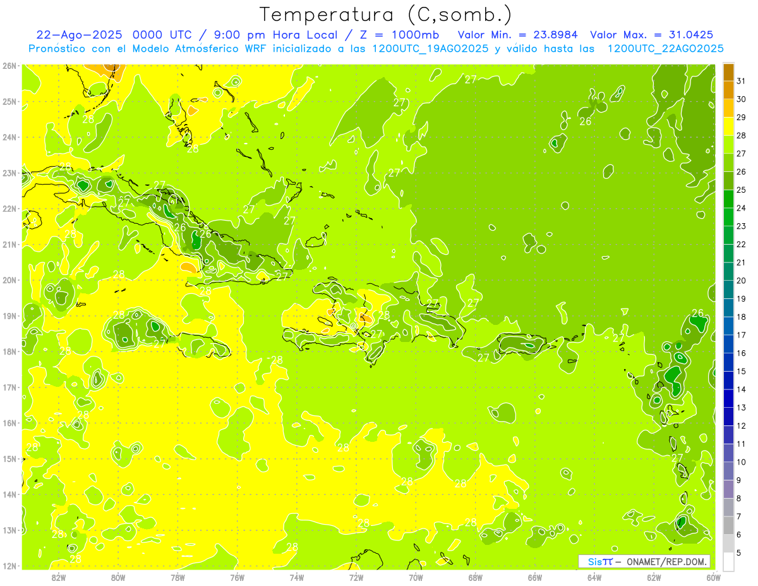The image size is (758, 586).
Task: Click the "22" value on the color scale
Action: tap(741, 245)
